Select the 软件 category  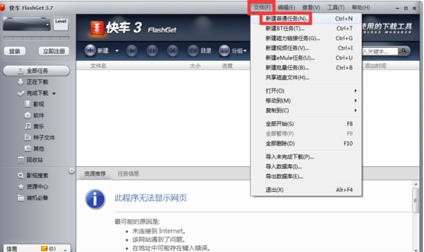pyautogui.click(x=35, y=116)
